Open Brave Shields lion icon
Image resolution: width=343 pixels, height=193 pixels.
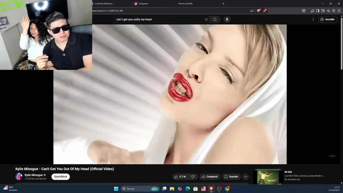258,11
